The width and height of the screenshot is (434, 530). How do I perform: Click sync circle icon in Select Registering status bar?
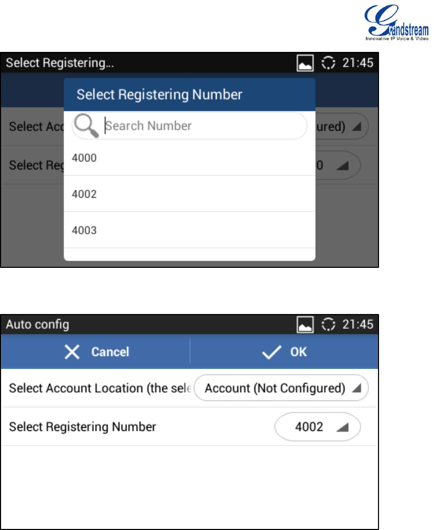click(328, 63)
